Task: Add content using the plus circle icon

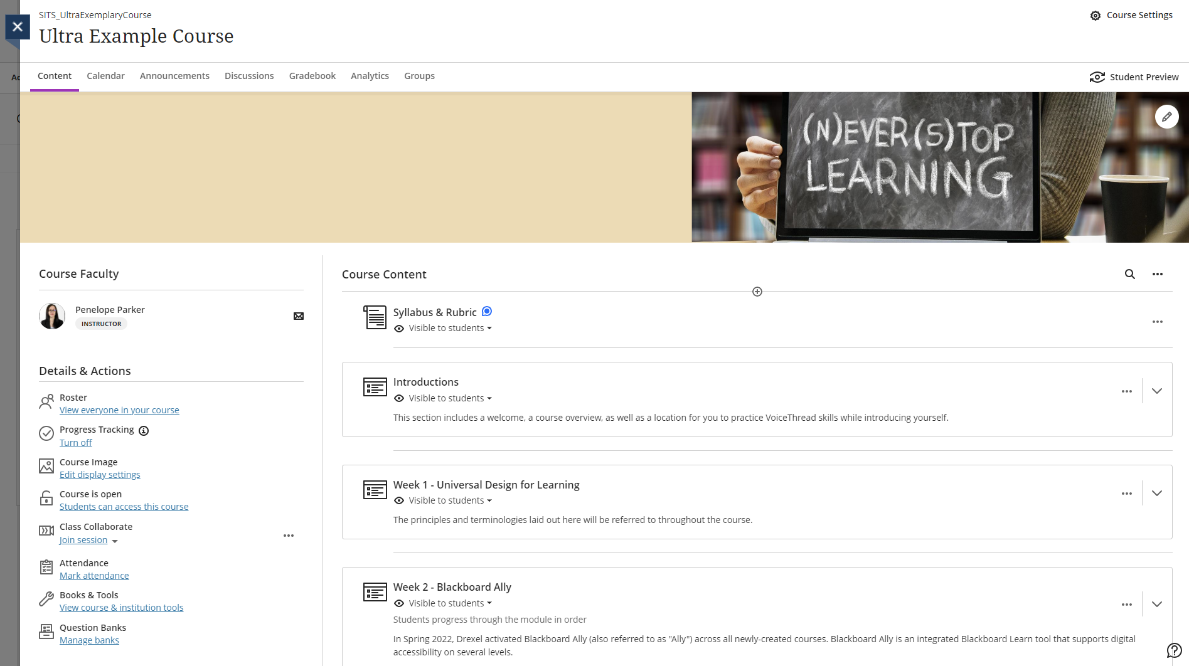Action: tap(757, 292)
